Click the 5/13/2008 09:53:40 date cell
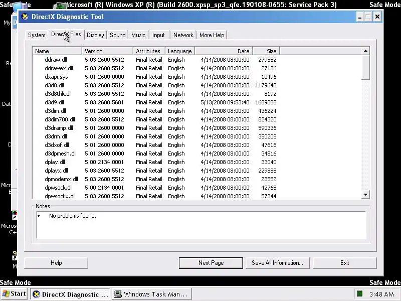The width and height of the screenshot is (401, 301). 225,102
